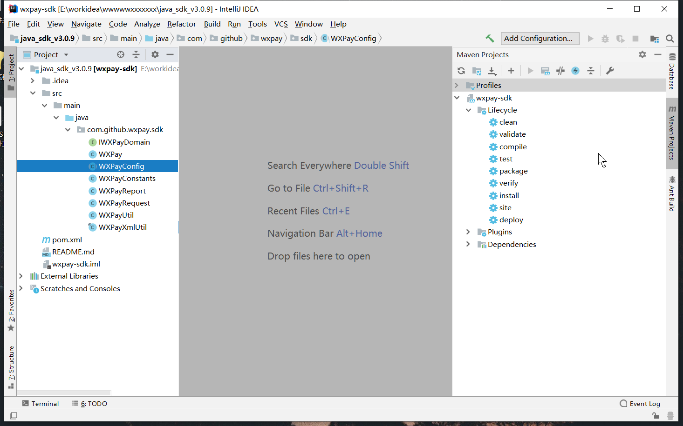Screen dimensions: 683x426
Task: Click the Build Project hammer icon
Action: click(490, 39)
